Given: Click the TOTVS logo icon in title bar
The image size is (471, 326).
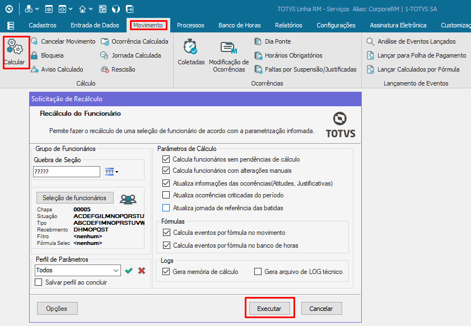Looking at the screenshot, I should pos(9,9).
